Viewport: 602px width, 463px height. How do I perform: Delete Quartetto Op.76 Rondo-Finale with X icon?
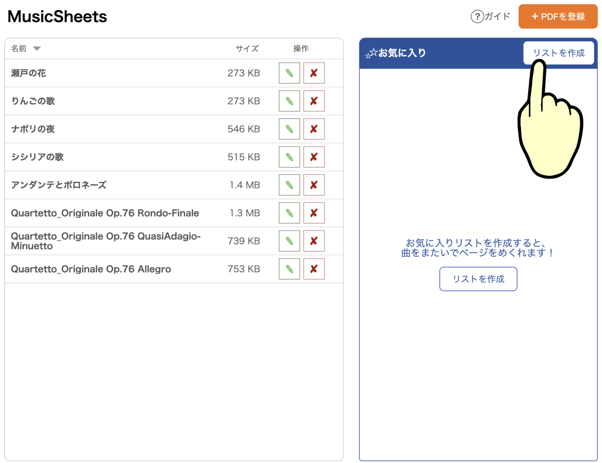(314, 213)
